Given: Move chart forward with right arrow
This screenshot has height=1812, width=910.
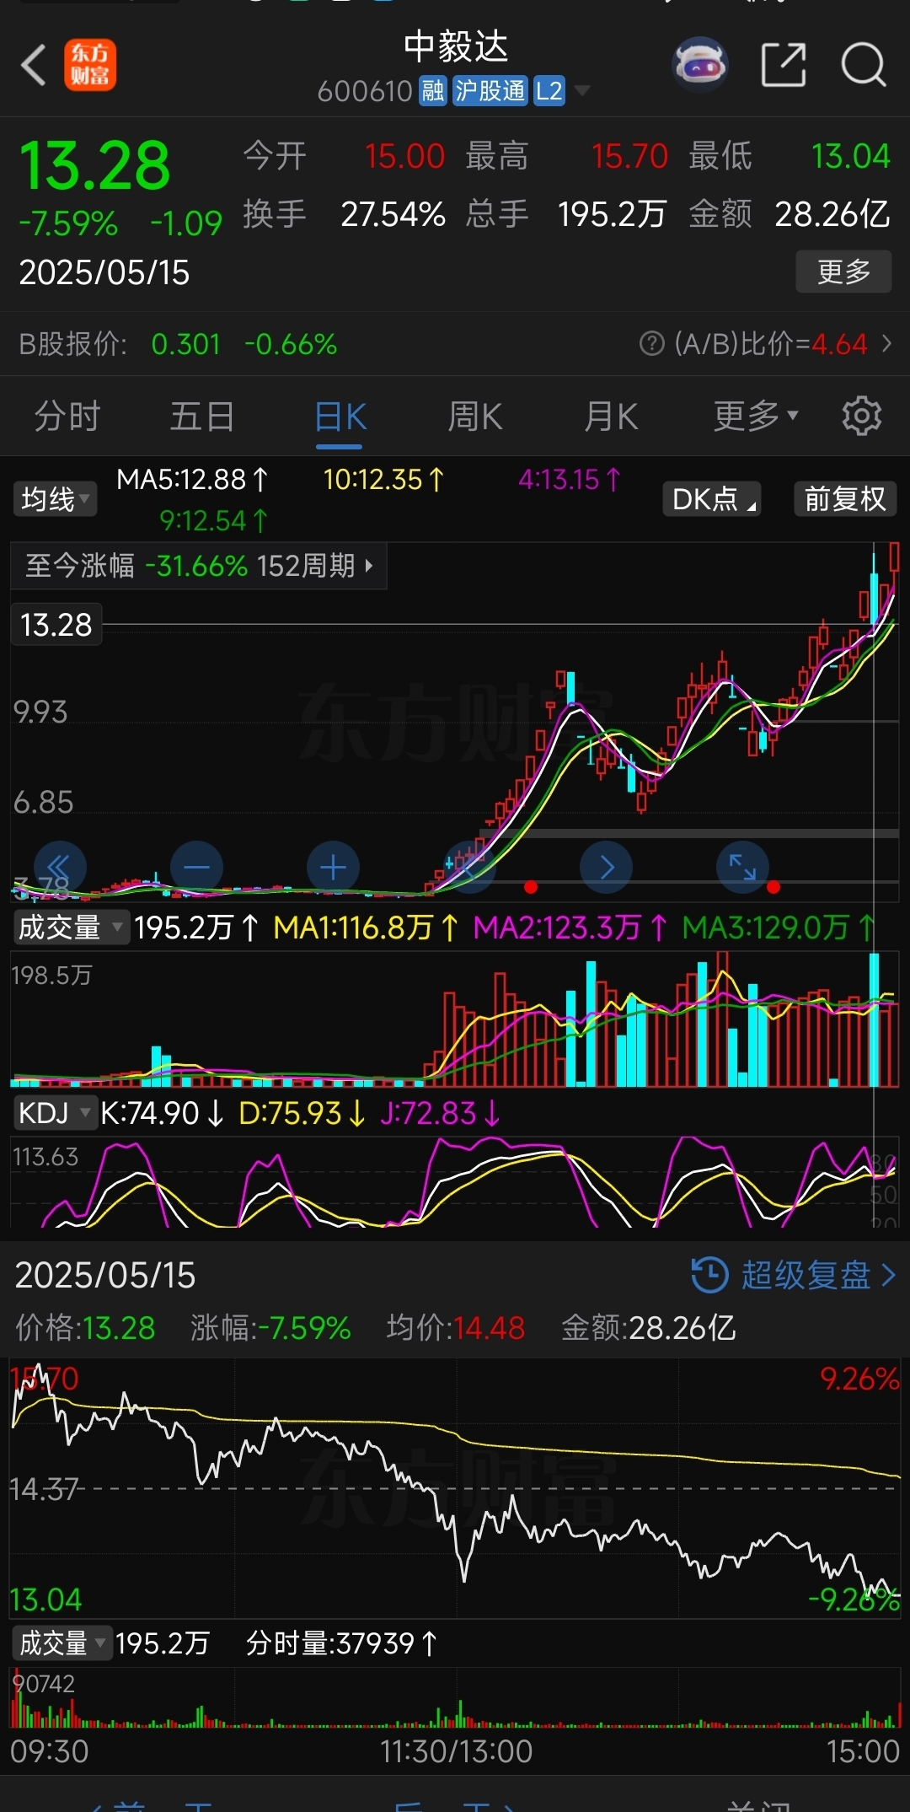Looking at the screenshot, I should click(x=606, y=867).
